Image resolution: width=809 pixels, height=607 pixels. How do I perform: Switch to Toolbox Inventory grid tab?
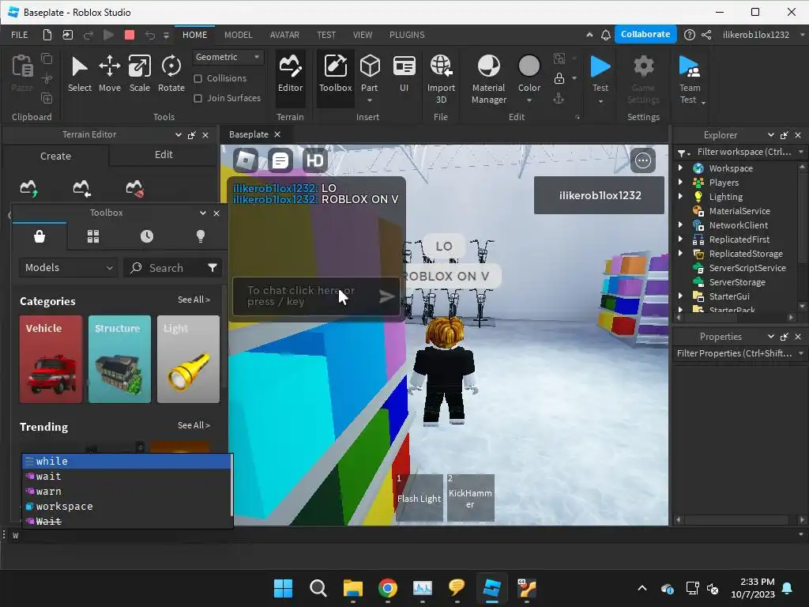point(93,236)
